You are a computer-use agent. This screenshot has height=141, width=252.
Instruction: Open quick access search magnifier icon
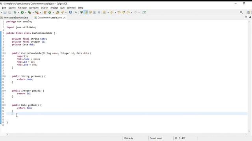pos(241,12)
